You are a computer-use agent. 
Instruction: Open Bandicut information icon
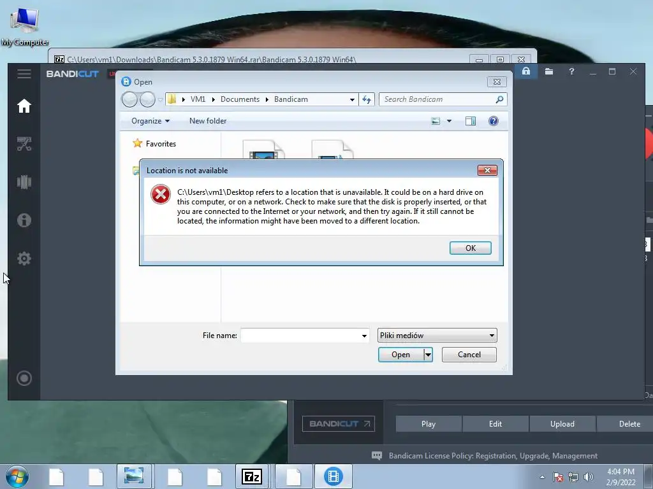pos(24,220)
